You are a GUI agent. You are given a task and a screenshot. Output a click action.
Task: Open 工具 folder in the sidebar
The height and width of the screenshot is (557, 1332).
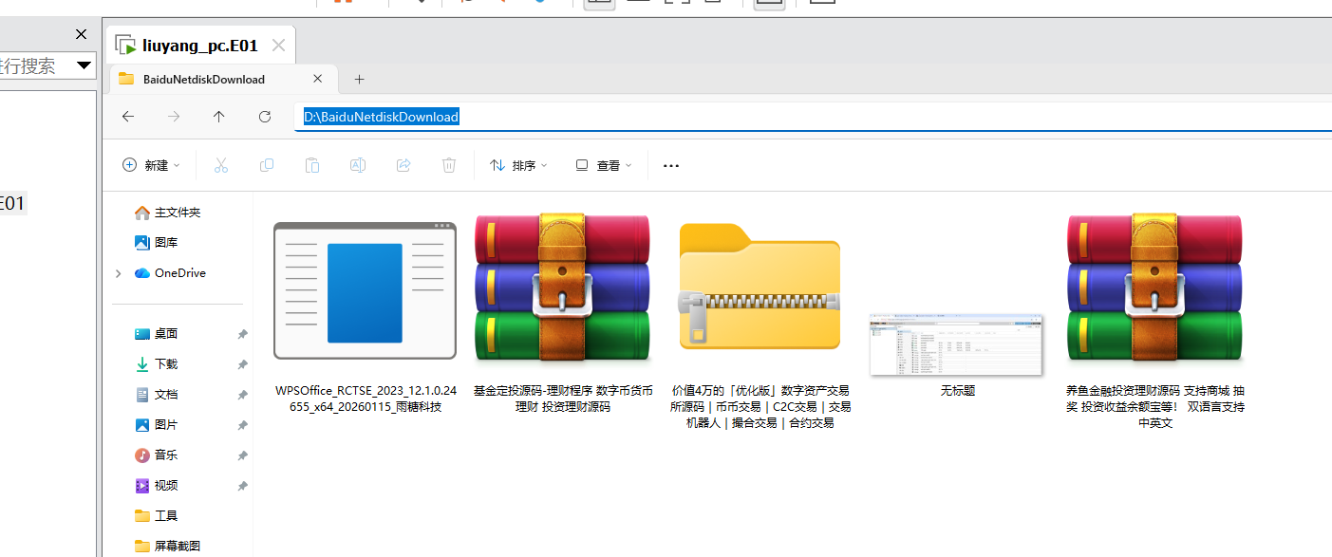pyautogui.click(x=157, y=516)
